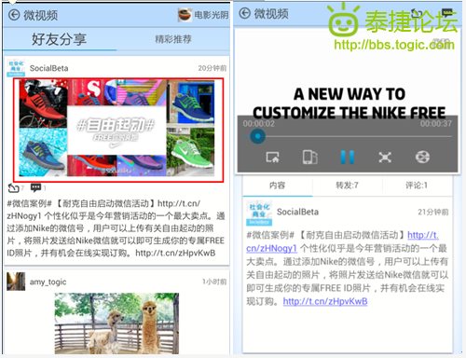Click the video seek bar track
This screenshot has width=466, height=358.
350,136
